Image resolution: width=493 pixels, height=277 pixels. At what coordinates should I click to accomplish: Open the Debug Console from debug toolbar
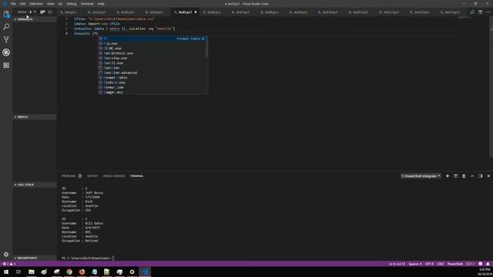[50, 12]
